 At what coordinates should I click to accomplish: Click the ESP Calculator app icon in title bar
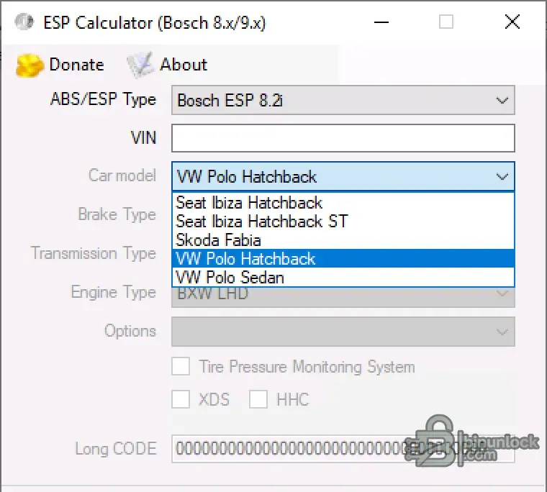(x=24, y=22)
